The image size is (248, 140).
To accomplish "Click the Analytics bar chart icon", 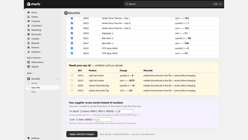I will coord(28,52).
